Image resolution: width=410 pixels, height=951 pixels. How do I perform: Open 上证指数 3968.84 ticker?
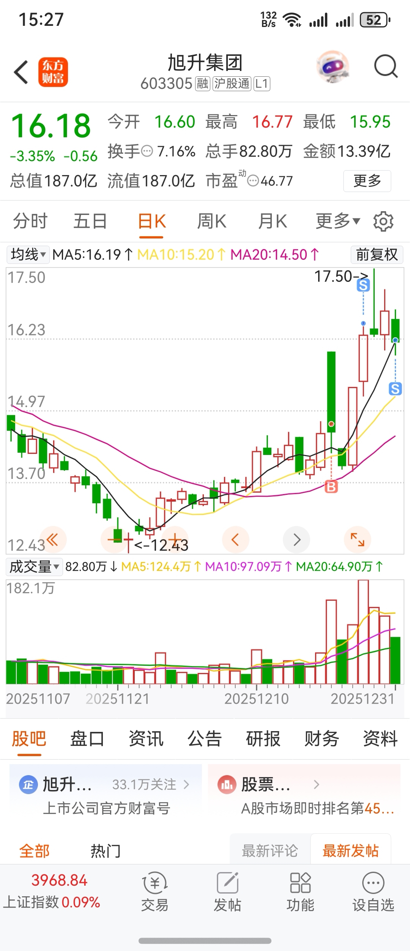52,891
